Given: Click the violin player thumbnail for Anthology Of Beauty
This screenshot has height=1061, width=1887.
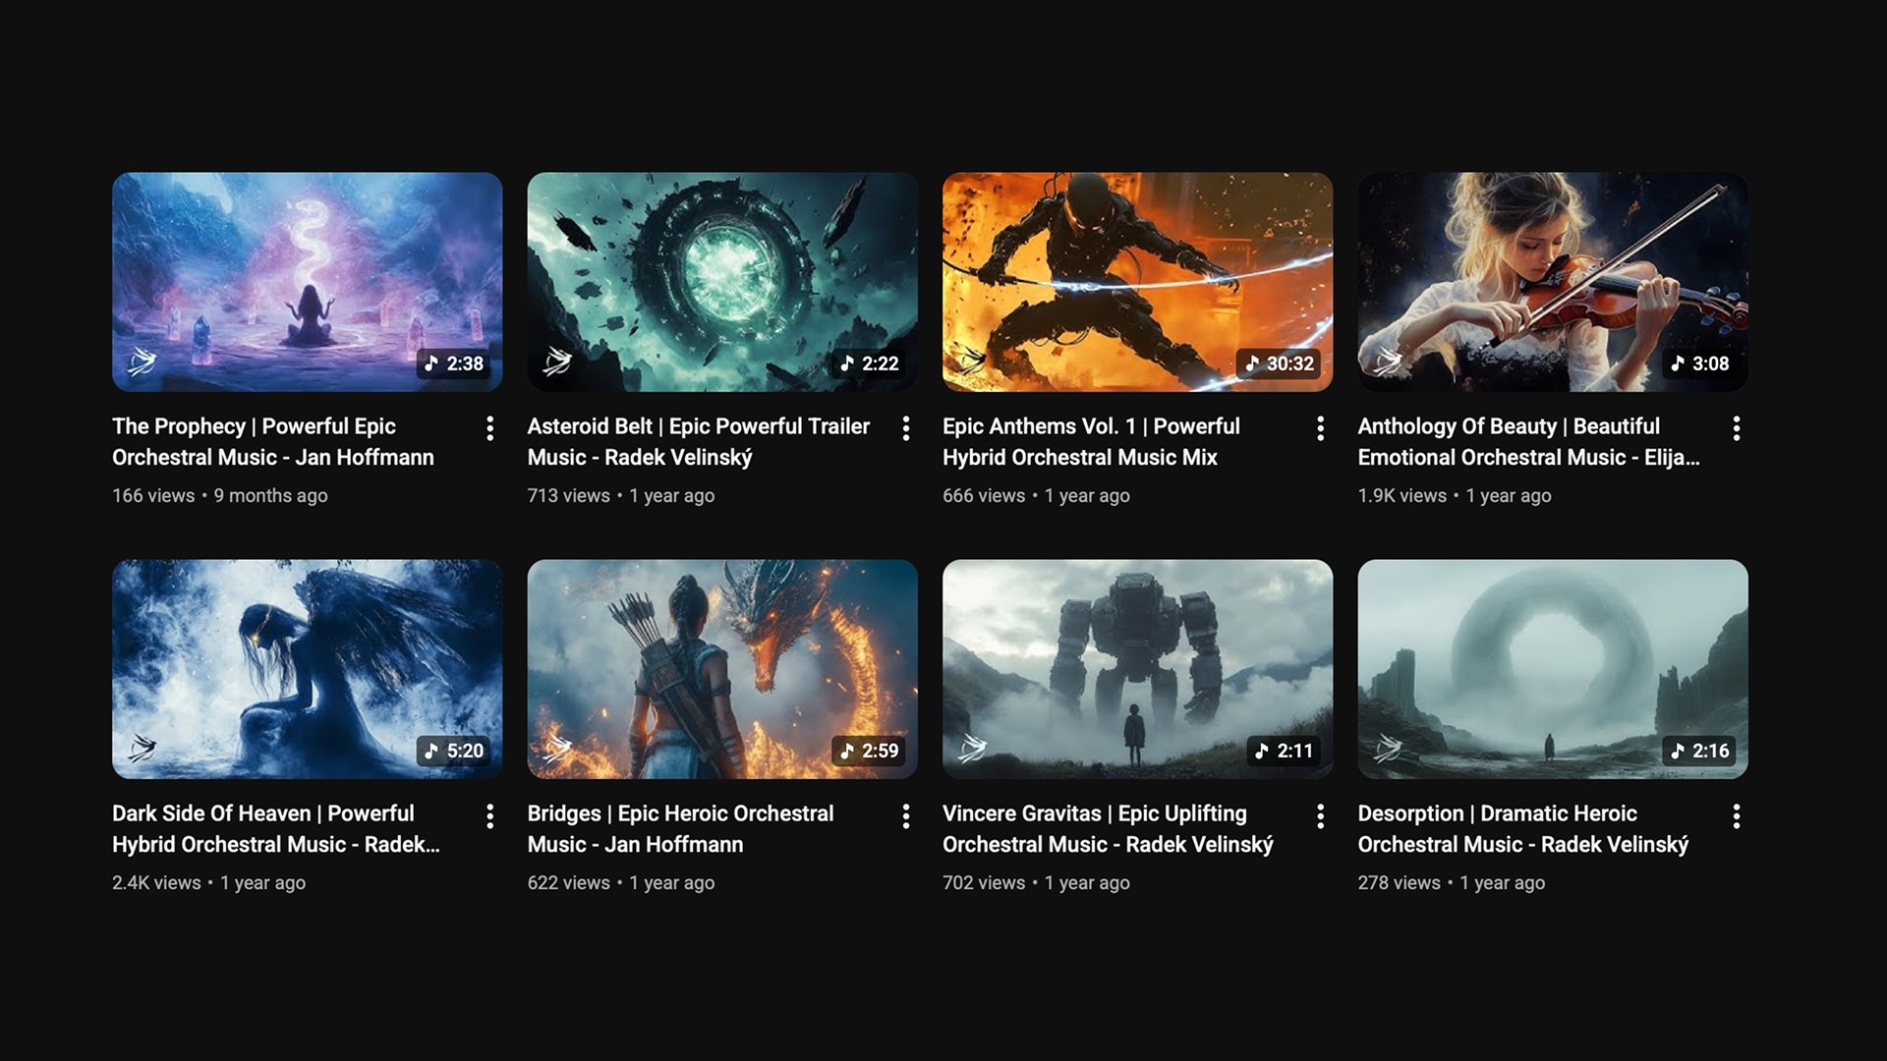Looking at the screenshot, I should [x=1553, y=282].
